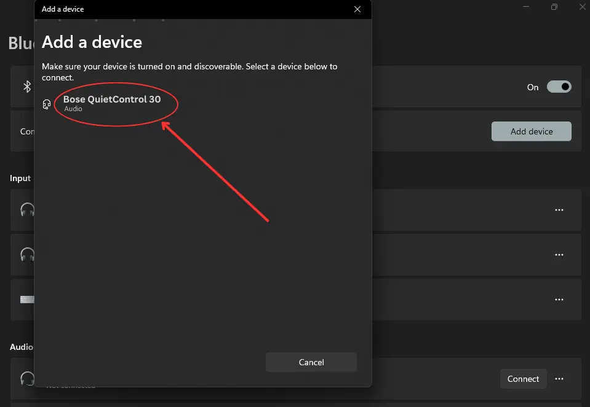The height and width of the screenshot is (407, 590).
Task: Click the Add device button in Settings
Action: pyautogui.click(x=532, y=131)
